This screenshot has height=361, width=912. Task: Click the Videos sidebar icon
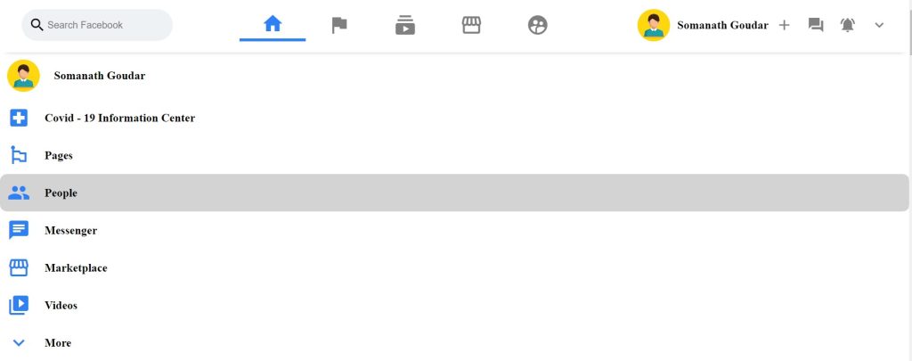(19, 305)
